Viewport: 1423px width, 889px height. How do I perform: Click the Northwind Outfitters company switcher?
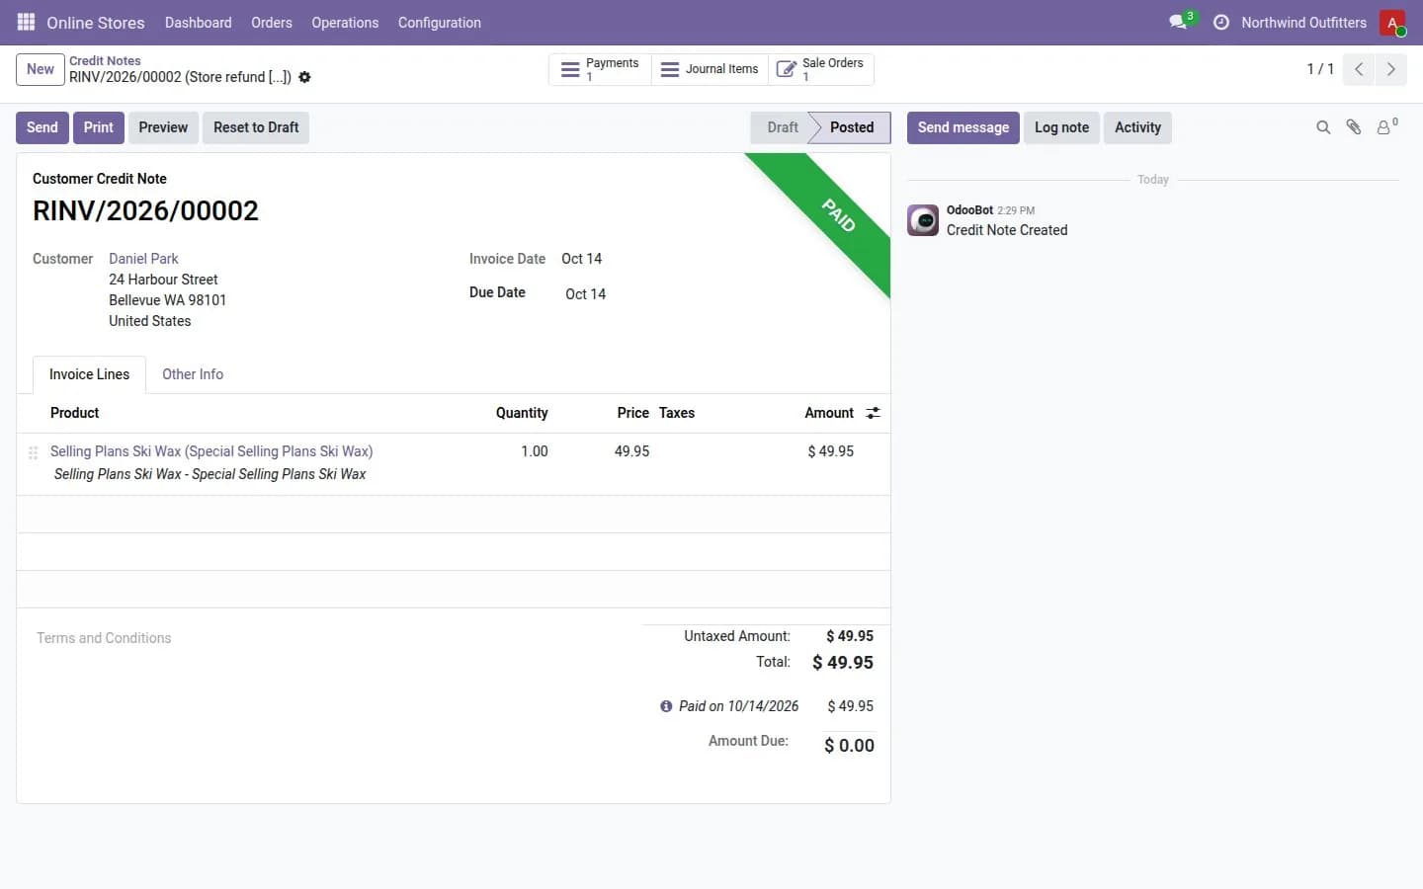[x=1303, y=22]
